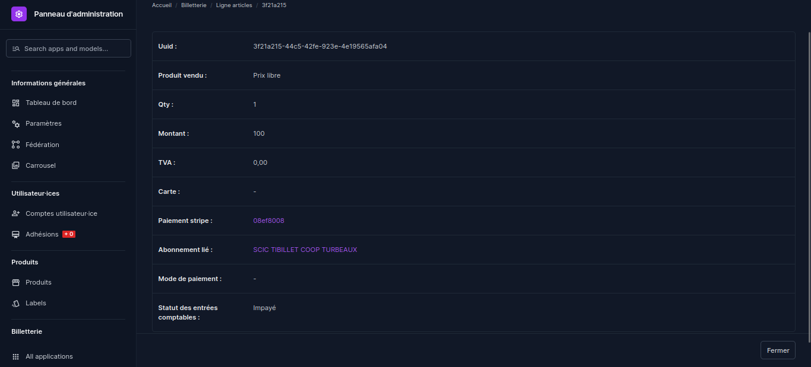Open SCIC TIBILLET COOP TURBEAUX subscription link
The image size is (811, 367).
(305, 250)
